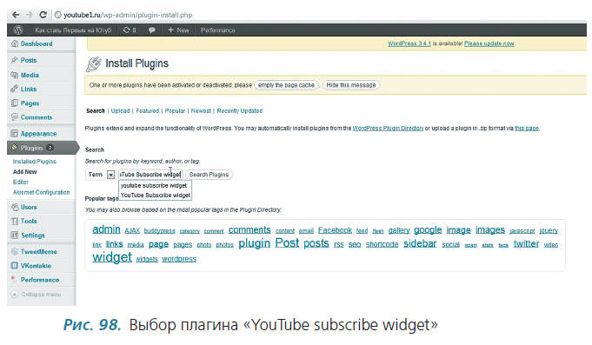Select the 'widget' popular tag
This screenshot has height=345, width=592.
pyautogui.click(x=112, y=257)
